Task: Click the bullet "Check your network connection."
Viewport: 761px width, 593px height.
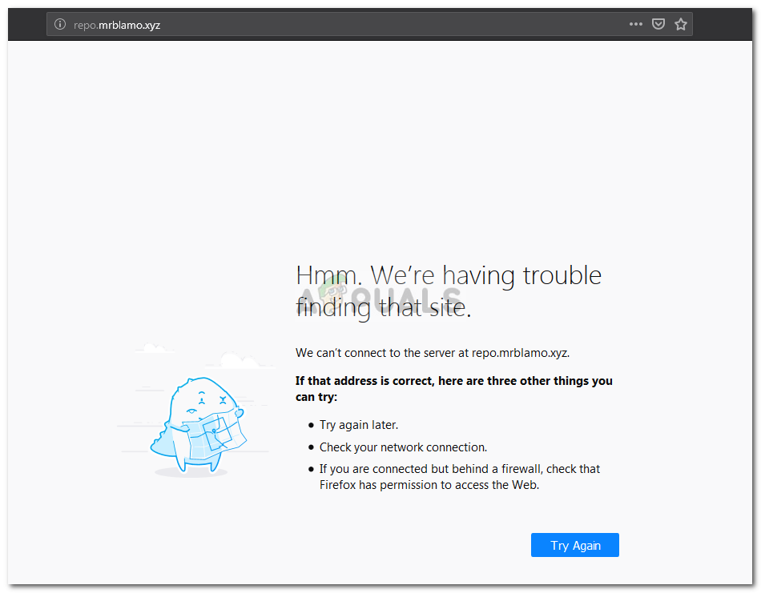Action: [403, 447]
